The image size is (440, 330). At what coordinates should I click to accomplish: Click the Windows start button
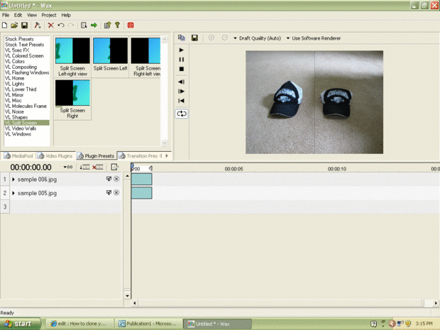pyautogui.click(x=20, y=324)
